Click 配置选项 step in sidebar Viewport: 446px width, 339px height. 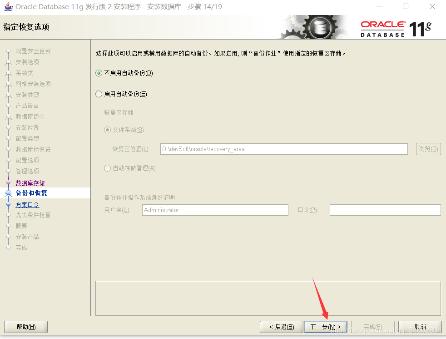point(27,160)
